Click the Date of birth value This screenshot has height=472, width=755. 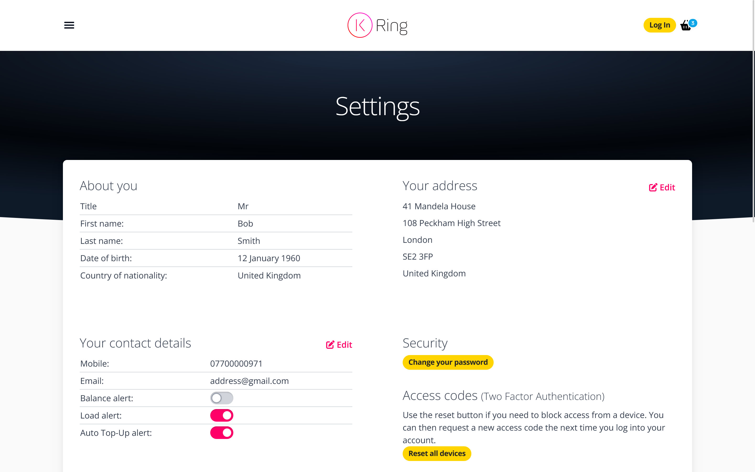tap(269, 258)
